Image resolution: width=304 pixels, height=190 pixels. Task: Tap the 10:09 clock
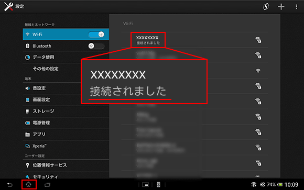[291, 185]
